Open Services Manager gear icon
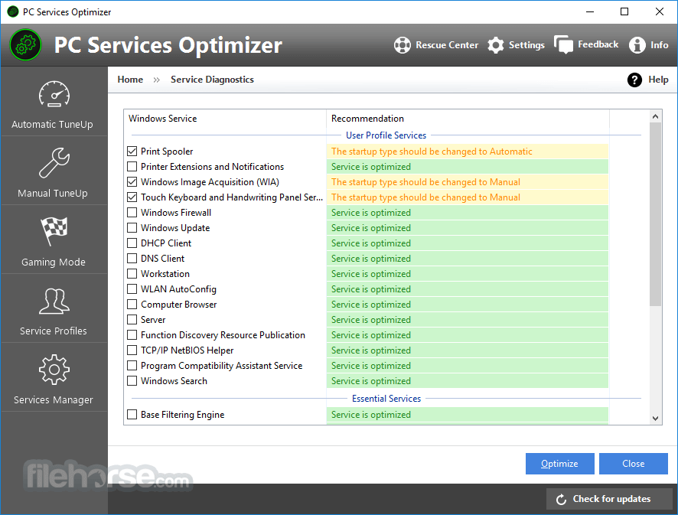 coord(54,370)
